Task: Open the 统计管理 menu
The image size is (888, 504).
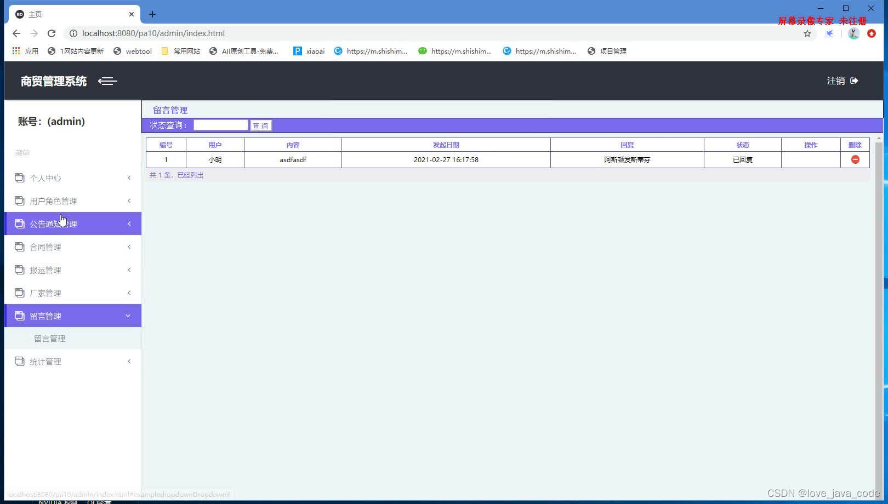Action: 73,361
